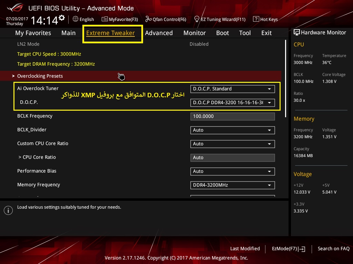Image resolution: width=353 pixels, height=264 pixels.
Task: Click CPU temperature value 36°C
Action: coord(327,63)
